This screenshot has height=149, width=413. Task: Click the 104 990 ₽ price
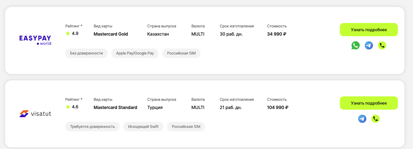(x=277, y=107)
